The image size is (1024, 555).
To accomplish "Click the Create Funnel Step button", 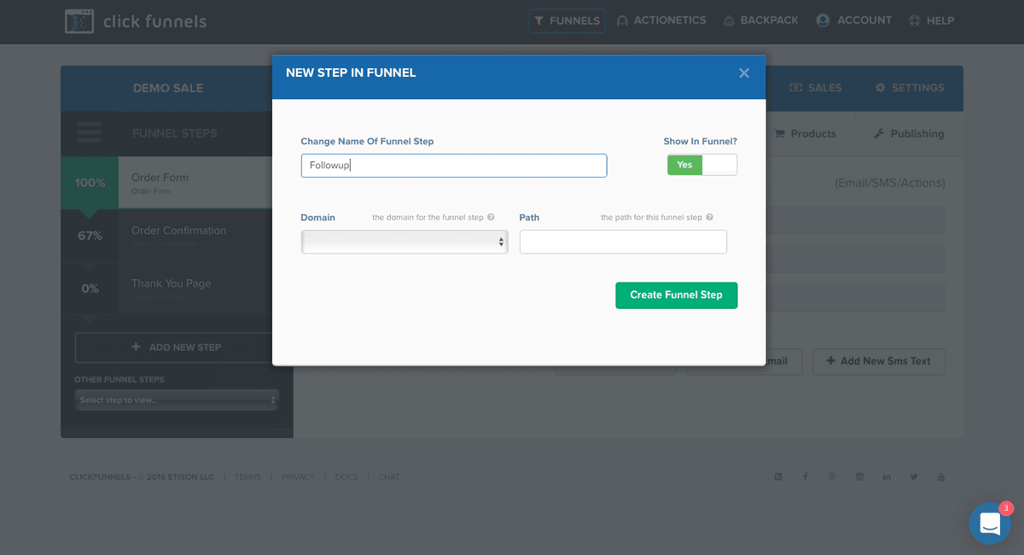I will tap(677, 295).
